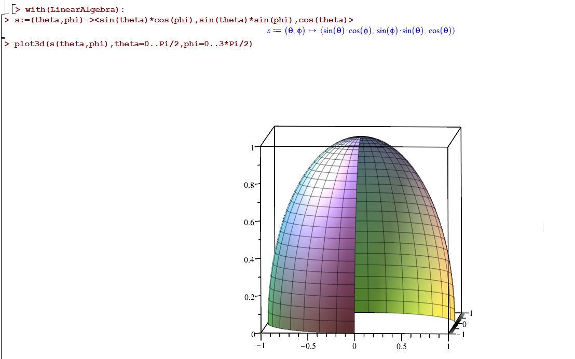
Task: Click the horizontal axis label 0.5
Action: [x=402, y=346]
